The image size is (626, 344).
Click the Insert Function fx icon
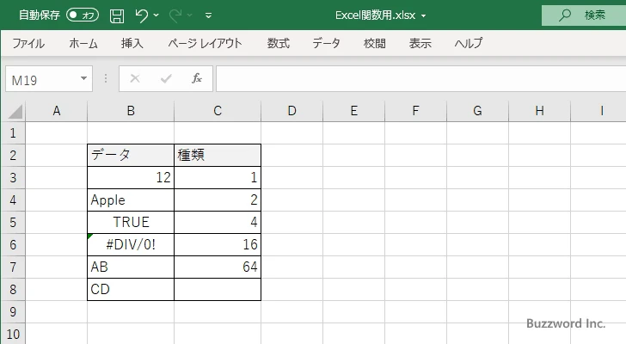(x=197, y=78)
